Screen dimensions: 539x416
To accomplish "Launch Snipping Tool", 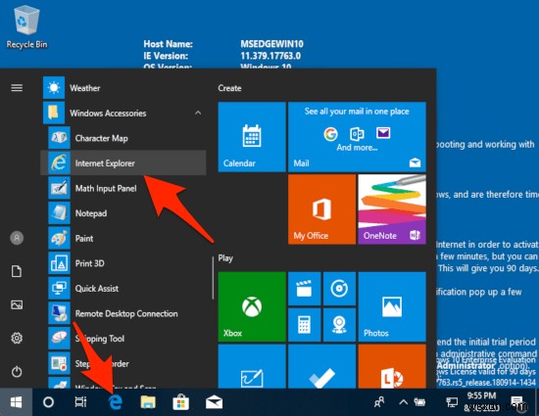I will (123, 339).
